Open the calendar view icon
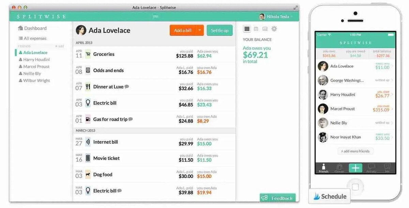 256,29
